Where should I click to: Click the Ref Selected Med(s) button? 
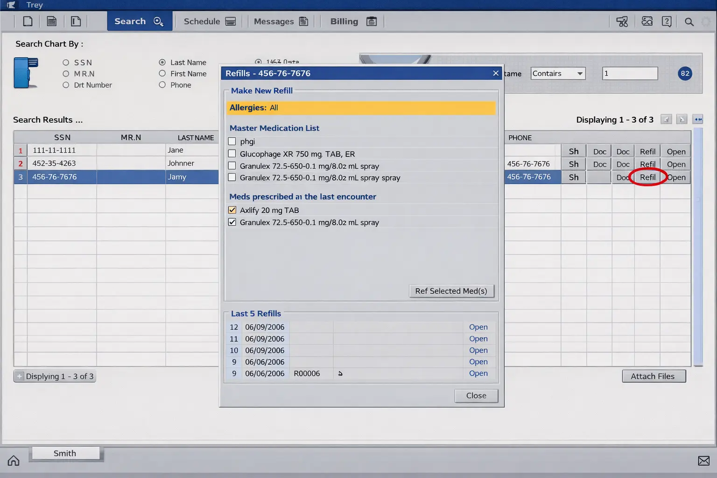tap(451, 291)
